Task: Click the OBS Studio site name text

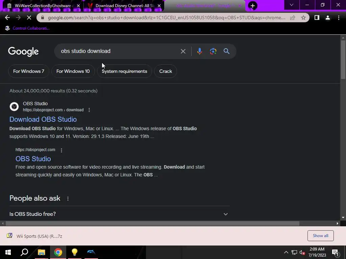Action: coord(35,104)
